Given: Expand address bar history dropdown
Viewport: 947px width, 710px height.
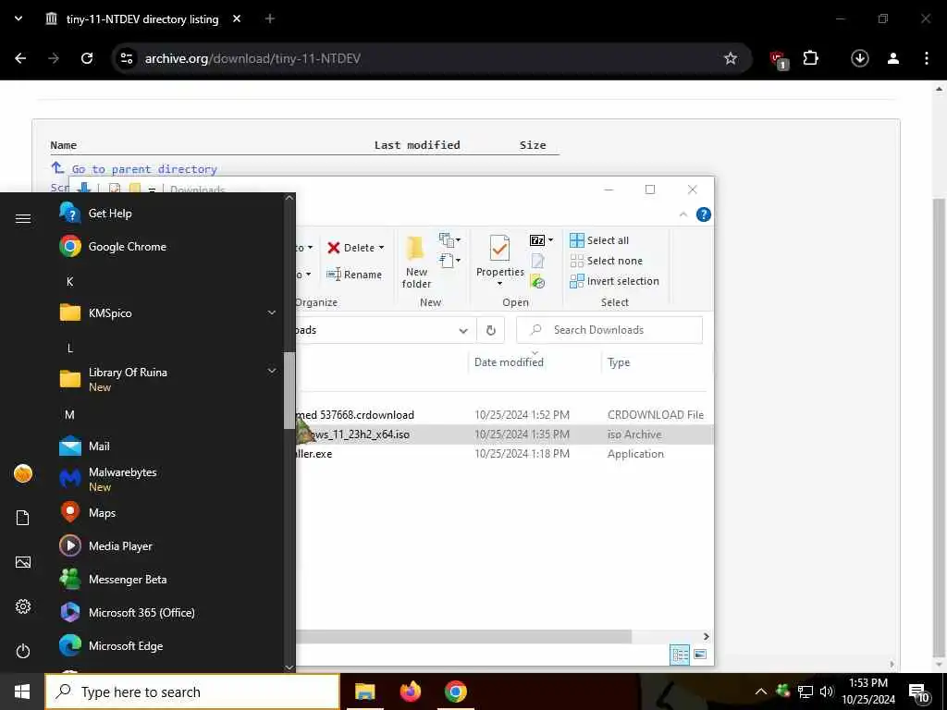Looking at the screenshot, I should coord(462,330).
